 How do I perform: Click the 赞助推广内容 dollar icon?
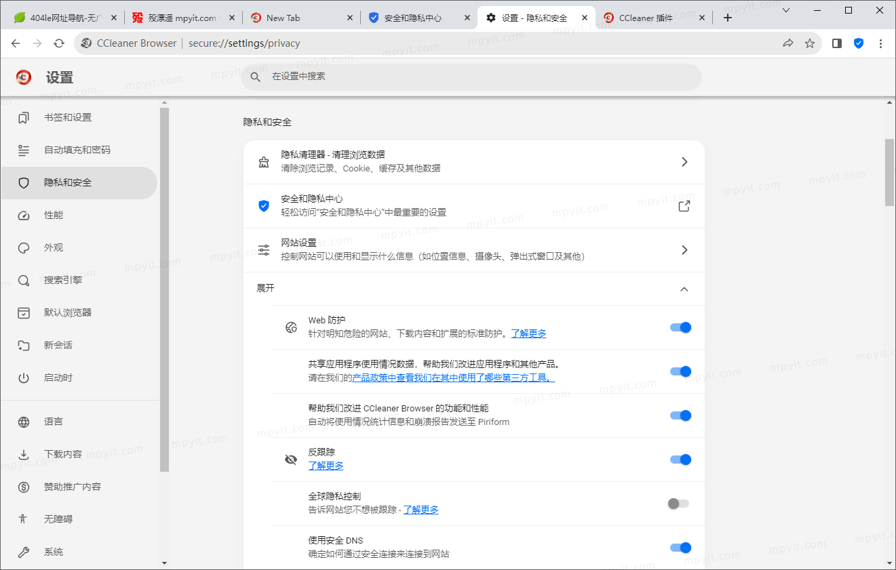(24, 487)
